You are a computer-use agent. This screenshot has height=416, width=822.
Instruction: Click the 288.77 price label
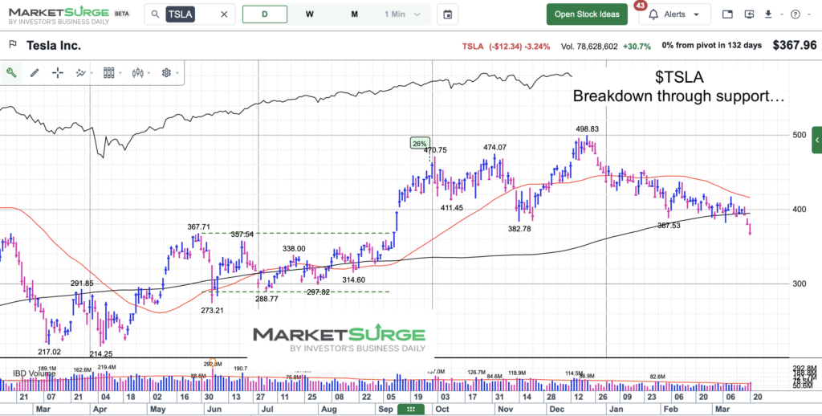[267, 299]
